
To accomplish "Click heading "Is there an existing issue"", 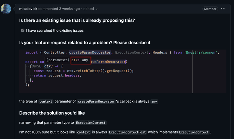I will coord(77,20).
